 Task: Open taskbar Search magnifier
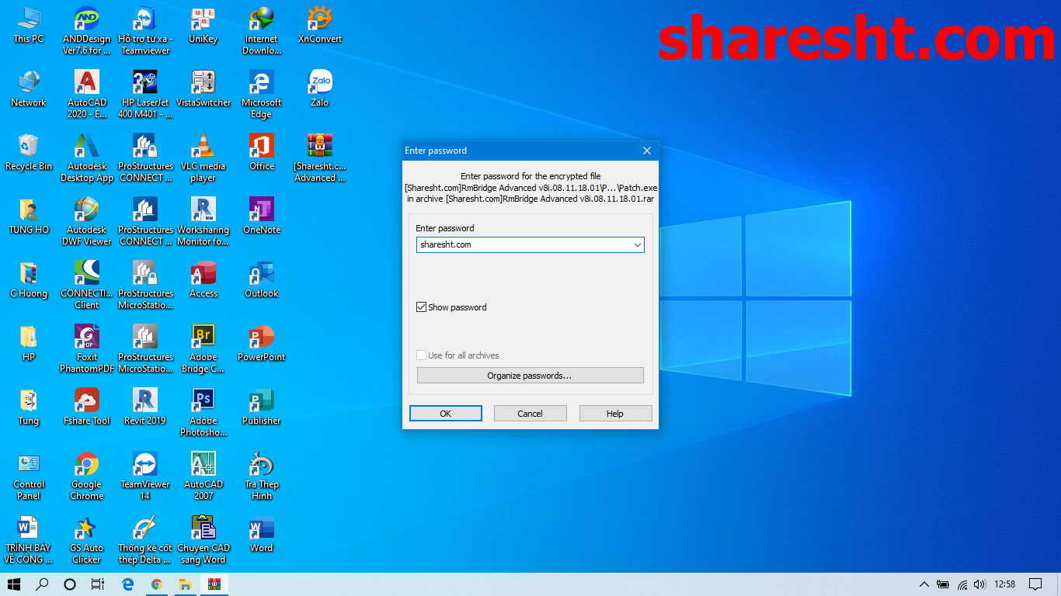42,584
